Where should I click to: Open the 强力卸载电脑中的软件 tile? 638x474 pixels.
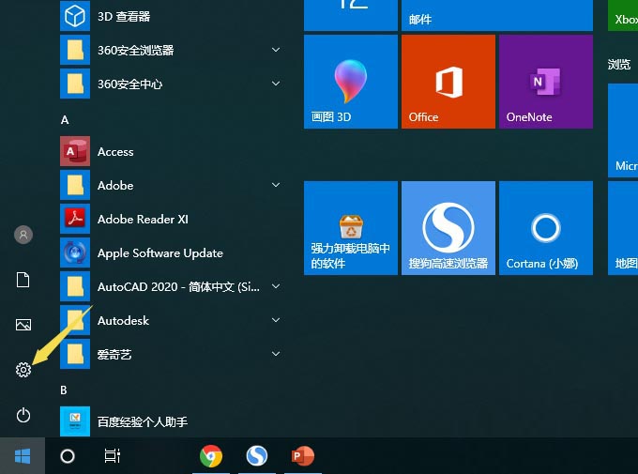pyautogui.click(x=351, y=228)
